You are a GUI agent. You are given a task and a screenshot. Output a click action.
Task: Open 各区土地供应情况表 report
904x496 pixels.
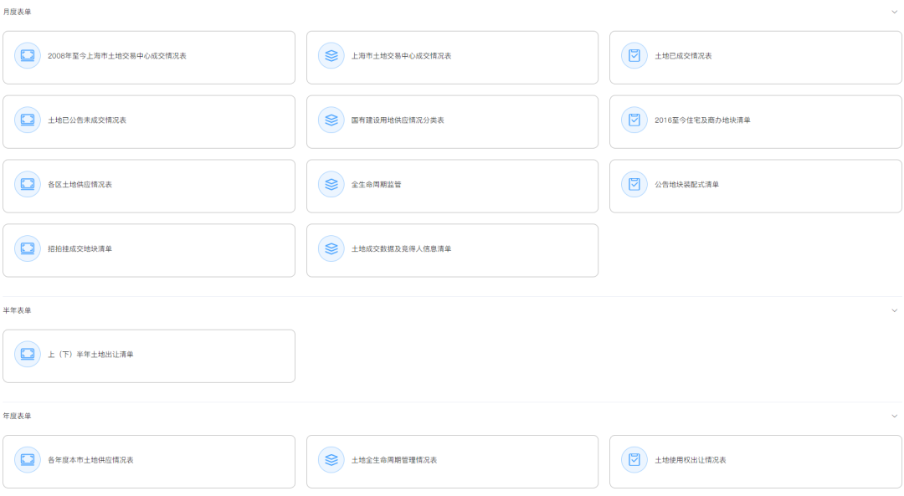(149, 185)
